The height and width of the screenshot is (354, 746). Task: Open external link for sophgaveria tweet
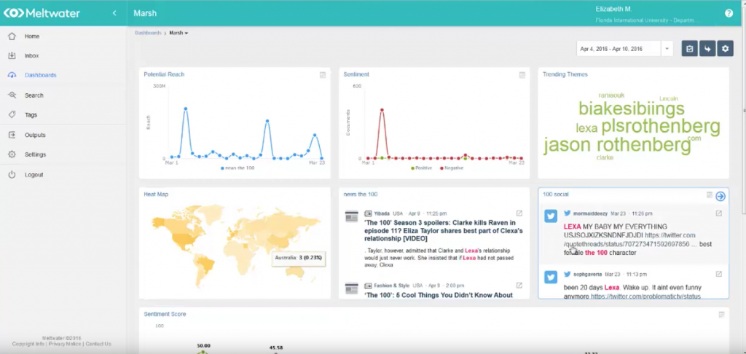tap(719, 274)
